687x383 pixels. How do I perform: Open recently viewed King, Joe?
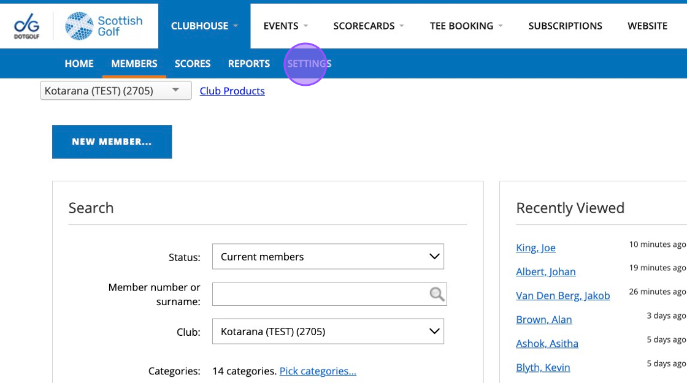(536, 248)
